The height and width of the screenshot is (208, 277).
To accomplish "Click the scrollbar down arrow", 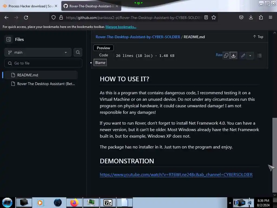I will coord(275,195).
